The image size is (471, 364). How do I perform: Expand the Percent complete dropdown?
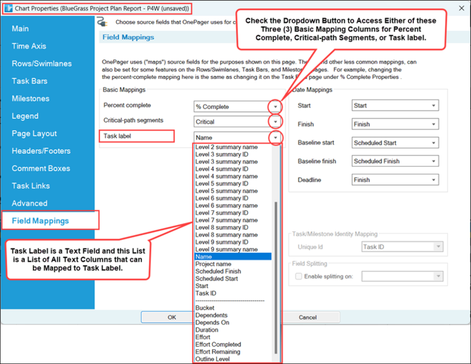coord(275,106)
